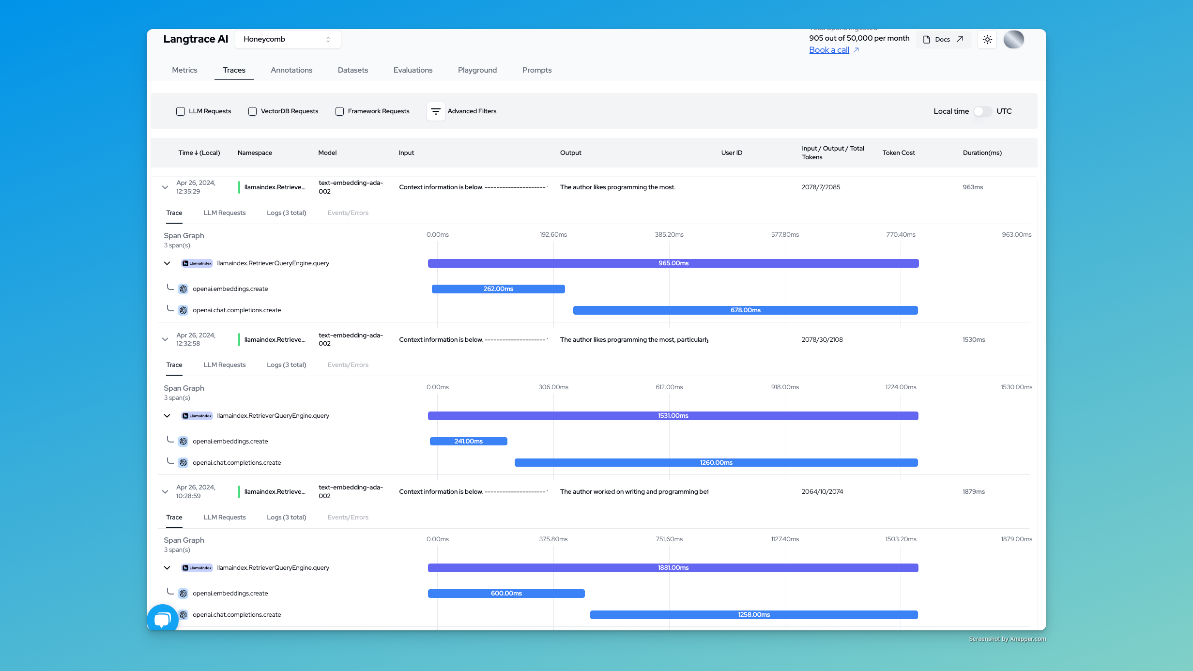Click the 678.00ms chat completions bar
The image size is (1193, 671).
pos(745,310)
